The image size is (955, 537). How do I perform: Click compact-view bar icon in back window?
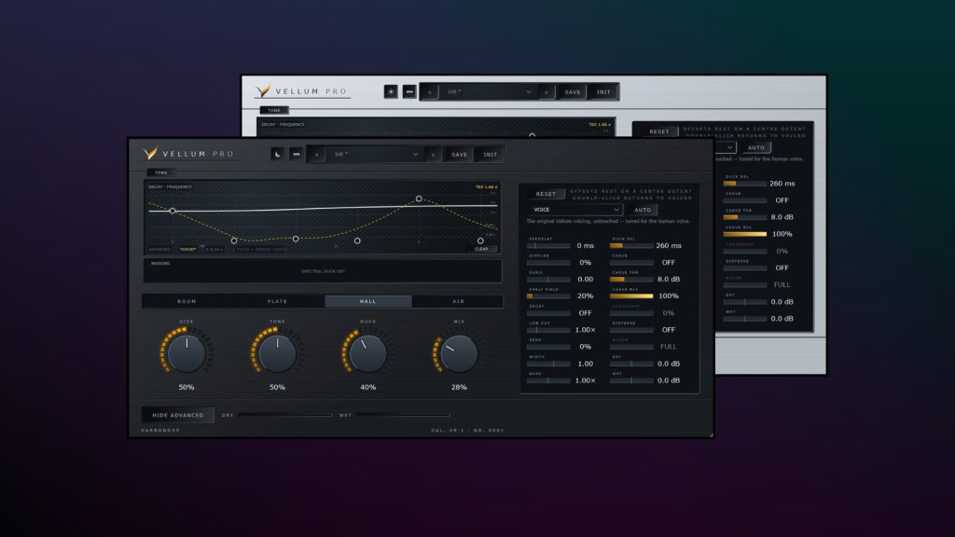409,92
